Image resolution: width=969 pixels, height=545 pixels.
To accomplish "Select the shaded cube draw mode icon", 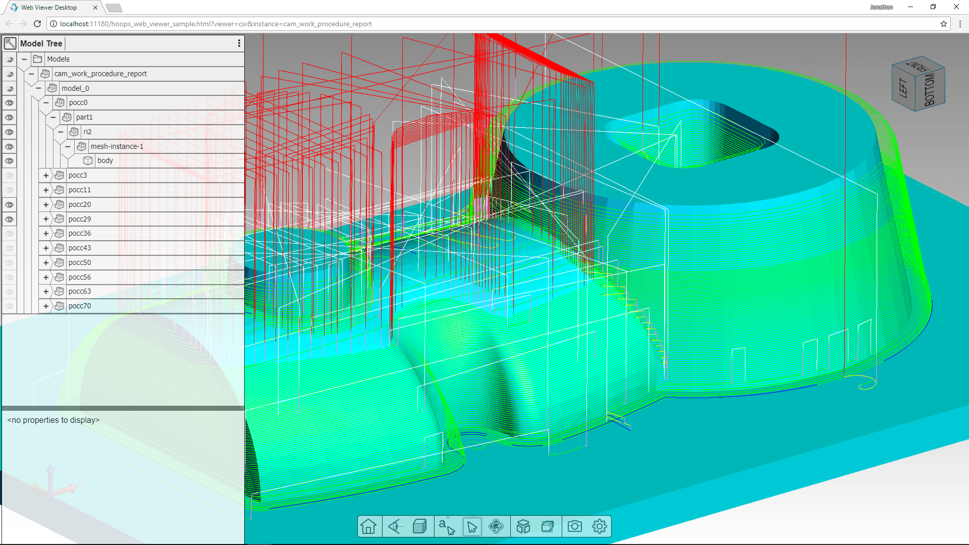I will [420, 526].
